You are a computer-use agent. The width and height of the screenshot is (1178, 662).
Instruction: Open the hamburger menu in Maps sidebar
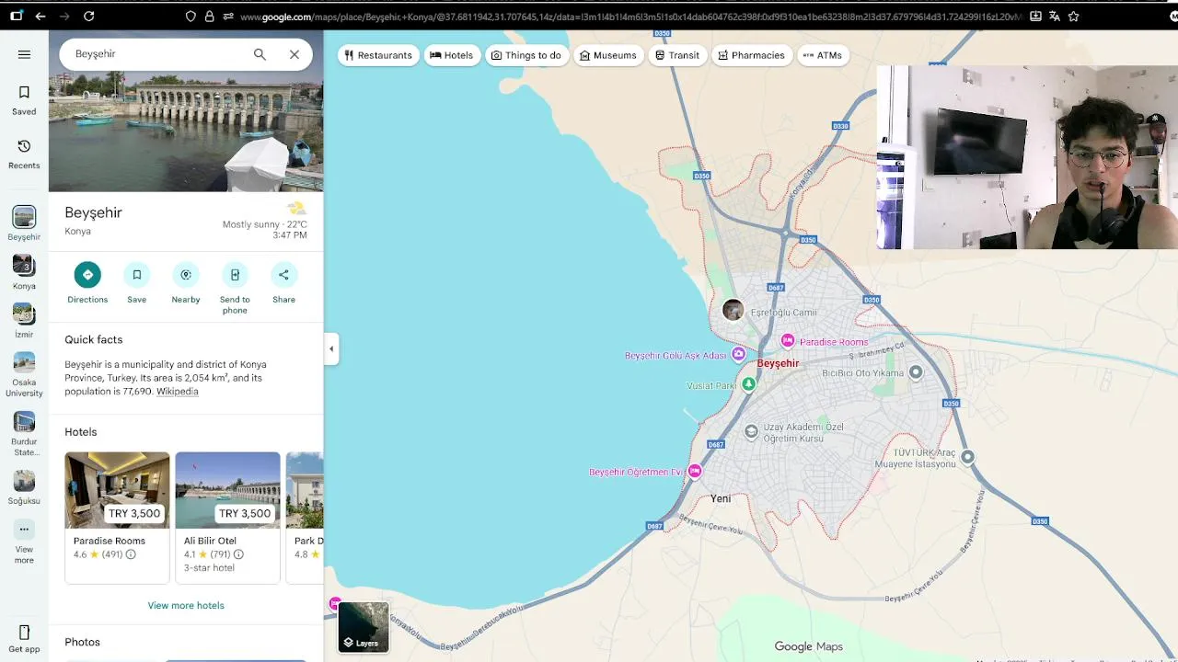(24, 54)
